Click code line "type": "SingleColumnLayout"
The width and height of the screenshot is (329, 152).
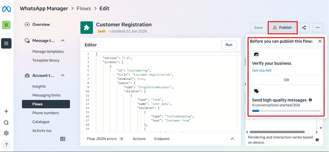(148, 87)
